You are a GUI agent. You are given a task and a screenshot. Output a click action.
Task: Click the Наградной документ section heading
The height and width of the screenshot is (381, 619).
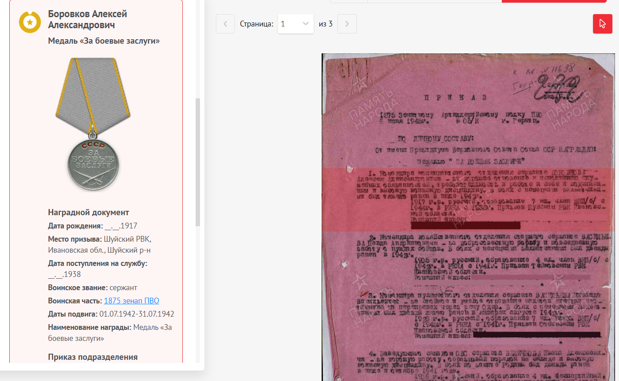[x=88, y=213]
